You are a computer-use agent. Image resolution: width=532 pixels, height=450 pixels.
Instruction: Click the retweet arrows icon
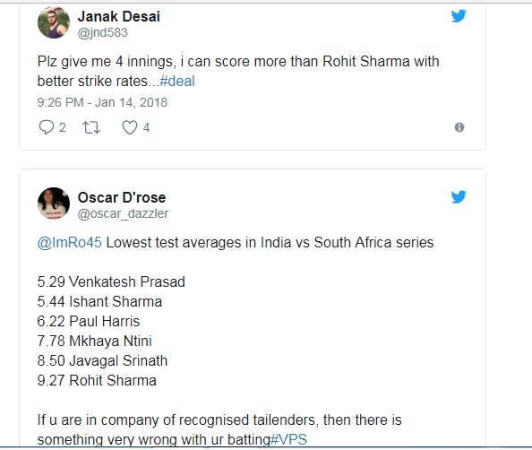point(91,127)
